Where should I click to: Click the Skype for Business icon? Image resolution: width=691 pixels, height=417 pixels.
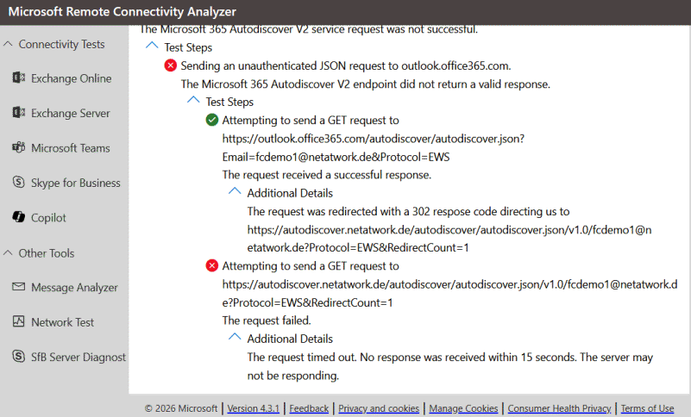18,183
